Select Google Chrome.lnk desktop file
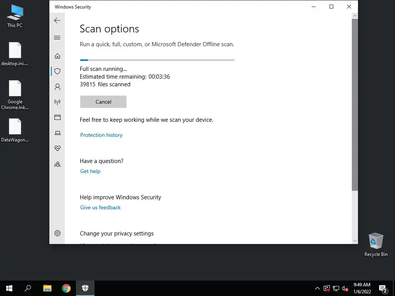Screen dimensions: 395x296 point(15,95)
